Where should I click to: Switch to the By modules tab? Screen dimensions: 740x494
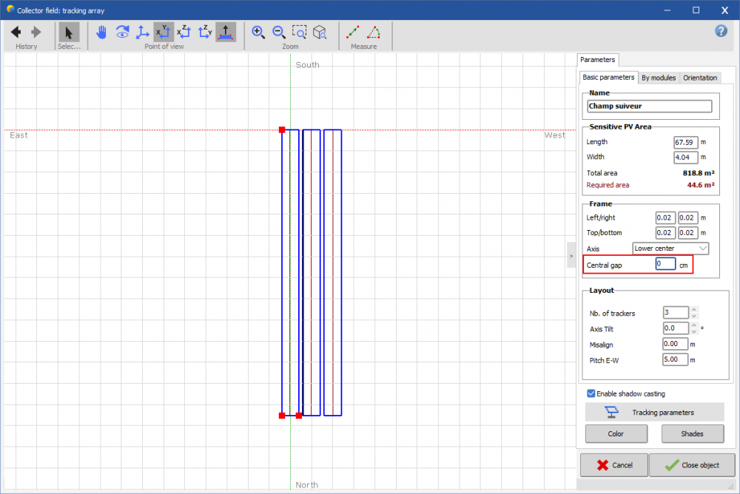click(x=658, y=78)
